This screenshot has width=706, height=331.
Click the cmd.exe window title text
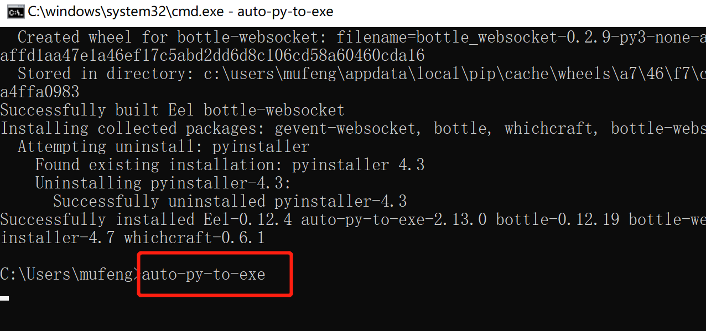pyautogui.click(x=181, y=12)
